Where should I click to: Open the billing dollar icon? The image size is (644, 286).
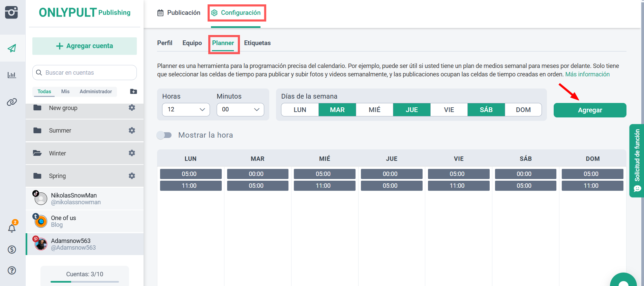(x=12, y=249)
